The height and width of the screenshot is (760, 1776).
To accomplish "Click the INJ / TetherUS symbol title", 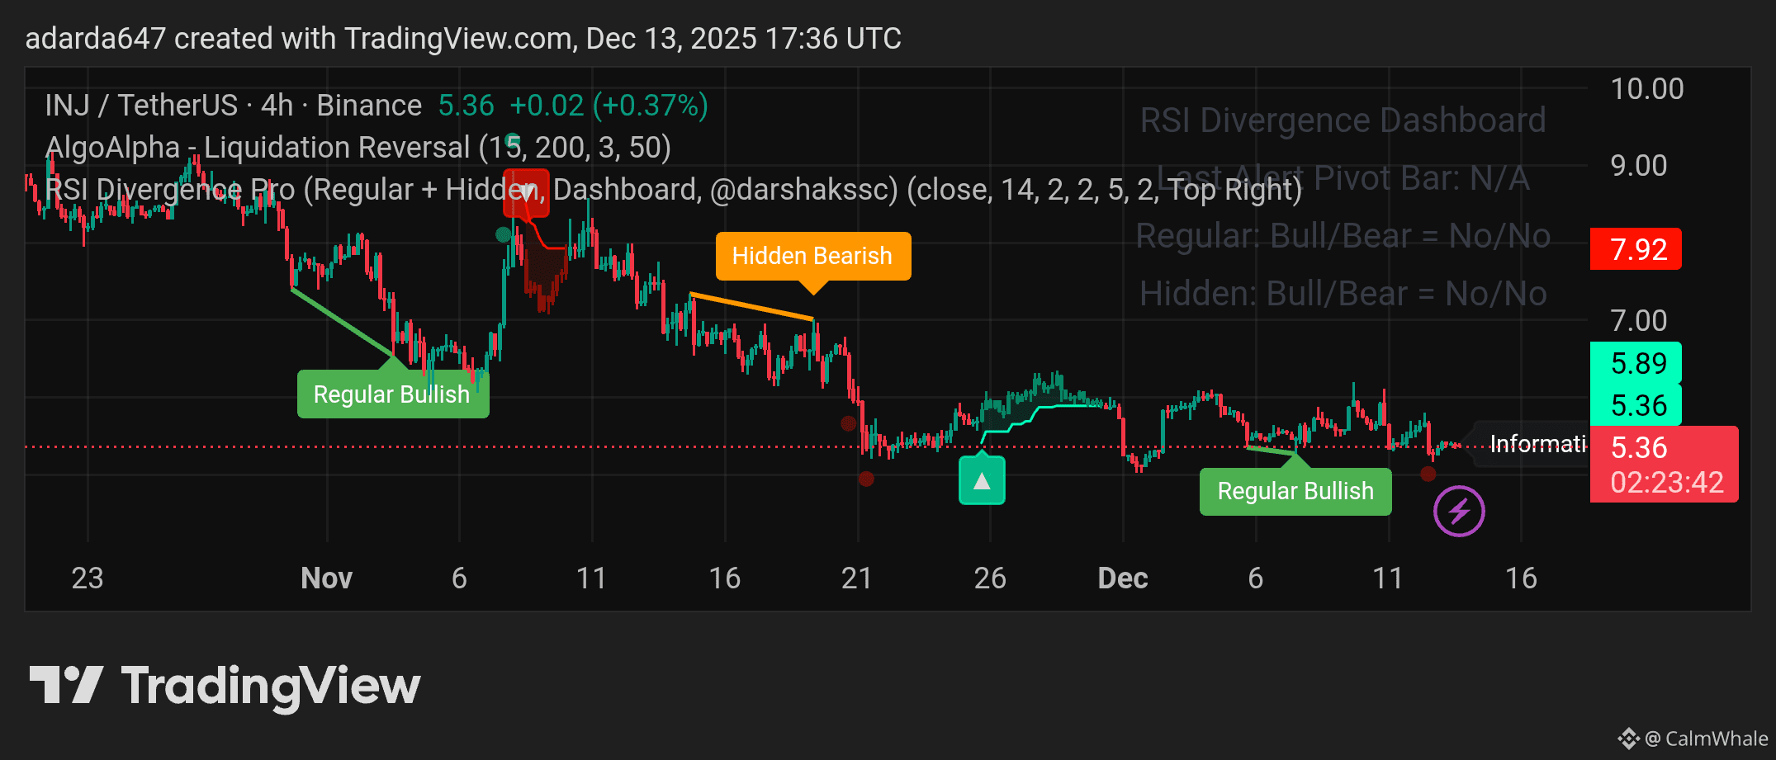I will [234, 106].
